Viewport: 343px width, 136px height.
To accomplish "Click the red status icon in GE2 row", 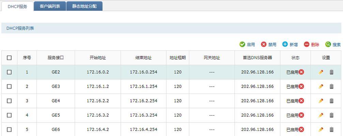I will point(301,72).
